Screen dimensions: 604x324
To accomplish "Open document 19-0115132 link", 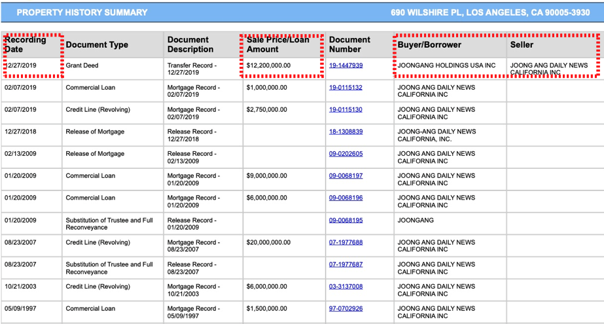I will 346,88.
